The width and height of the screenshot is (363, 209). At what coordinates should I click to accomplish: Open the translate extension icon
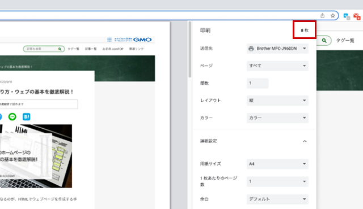click(x=347, y=16)
